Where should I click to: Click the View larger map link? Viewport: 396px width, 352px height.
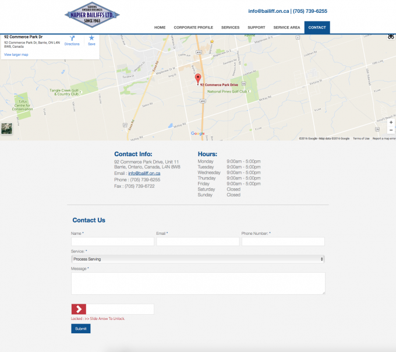pos(16,55)
